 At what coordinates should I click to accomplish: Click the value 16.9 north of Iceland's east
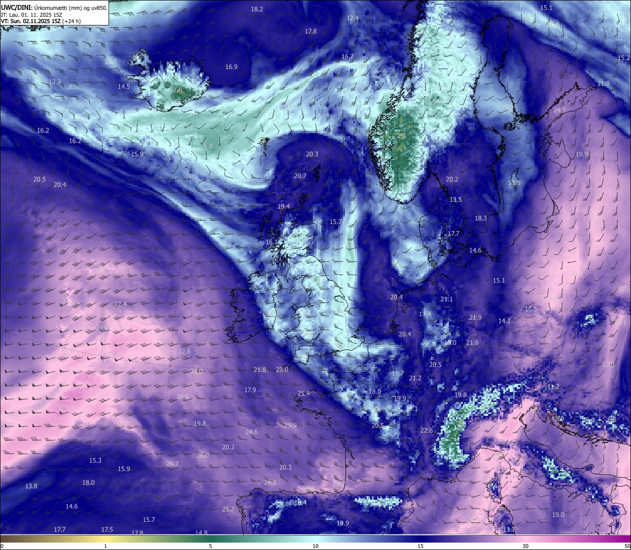pyautogui.click(x=231, y=67)
